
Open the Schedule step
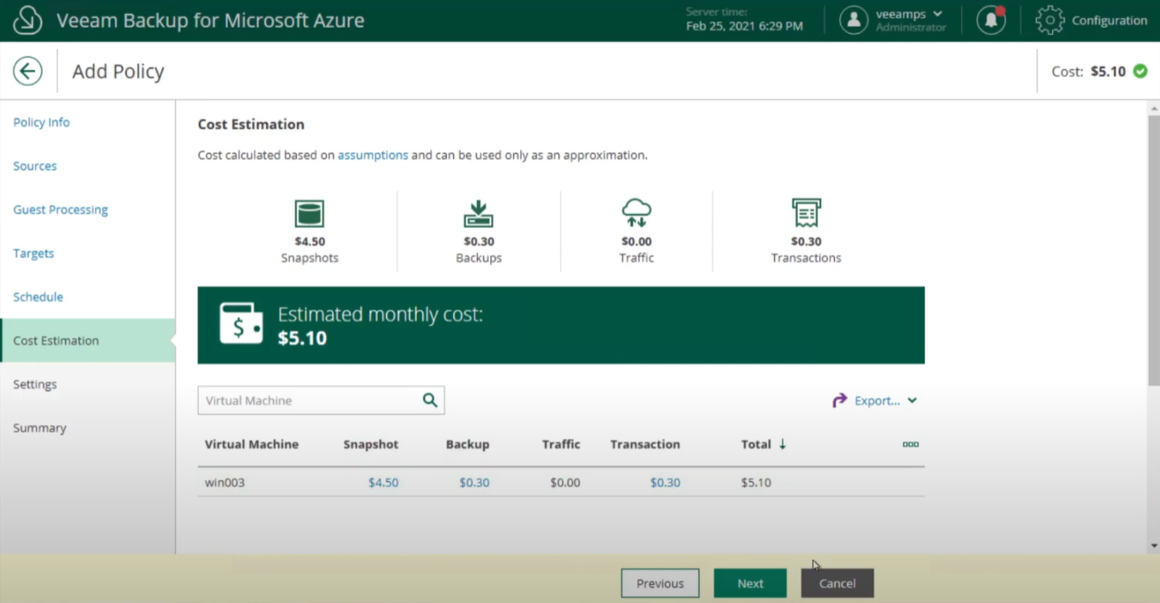(x=38, y=296)
